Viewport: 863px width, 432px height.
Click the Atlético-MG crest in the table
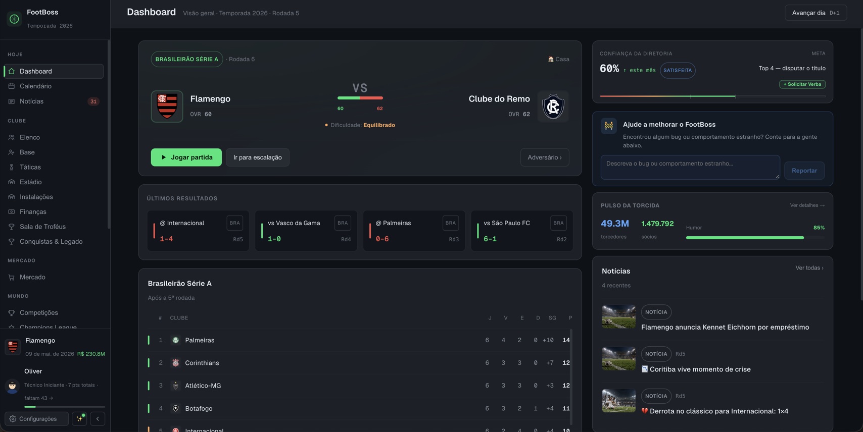(175, 386)
